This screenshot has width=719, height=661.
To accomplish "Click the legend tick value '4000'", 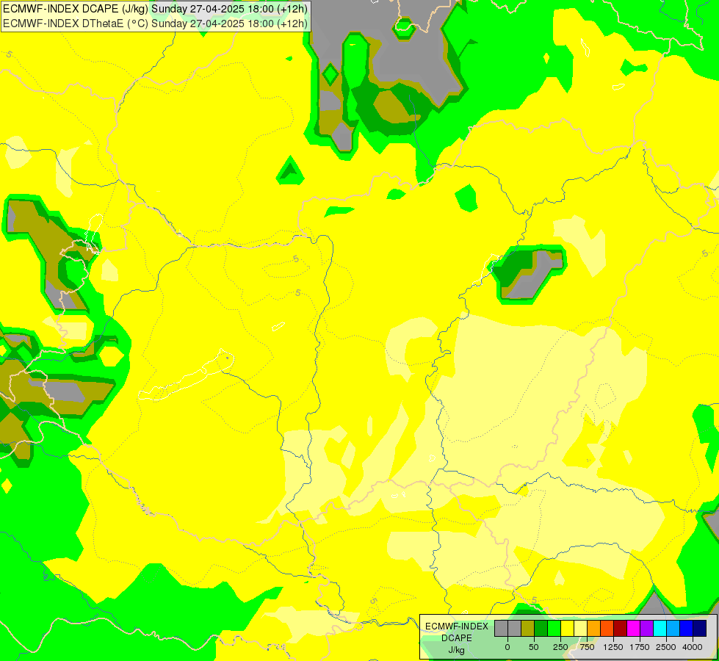I will [693, 647].
